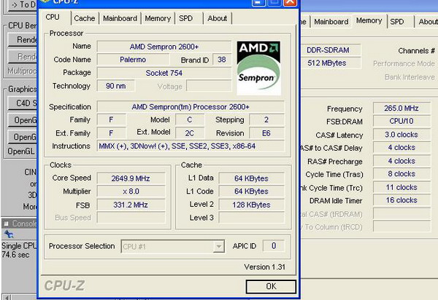Minimize the front CPU-Z window
The image size is (438, 300).
point(258,2)
